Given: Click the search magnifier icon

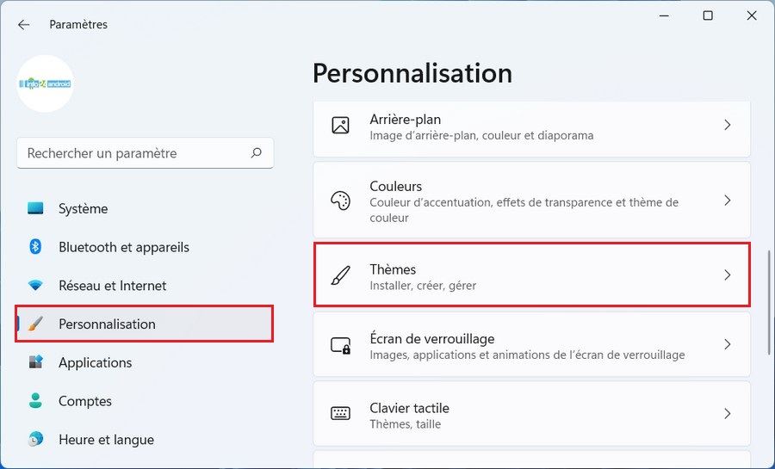Looking at the screenshot, I should [256, 153].
